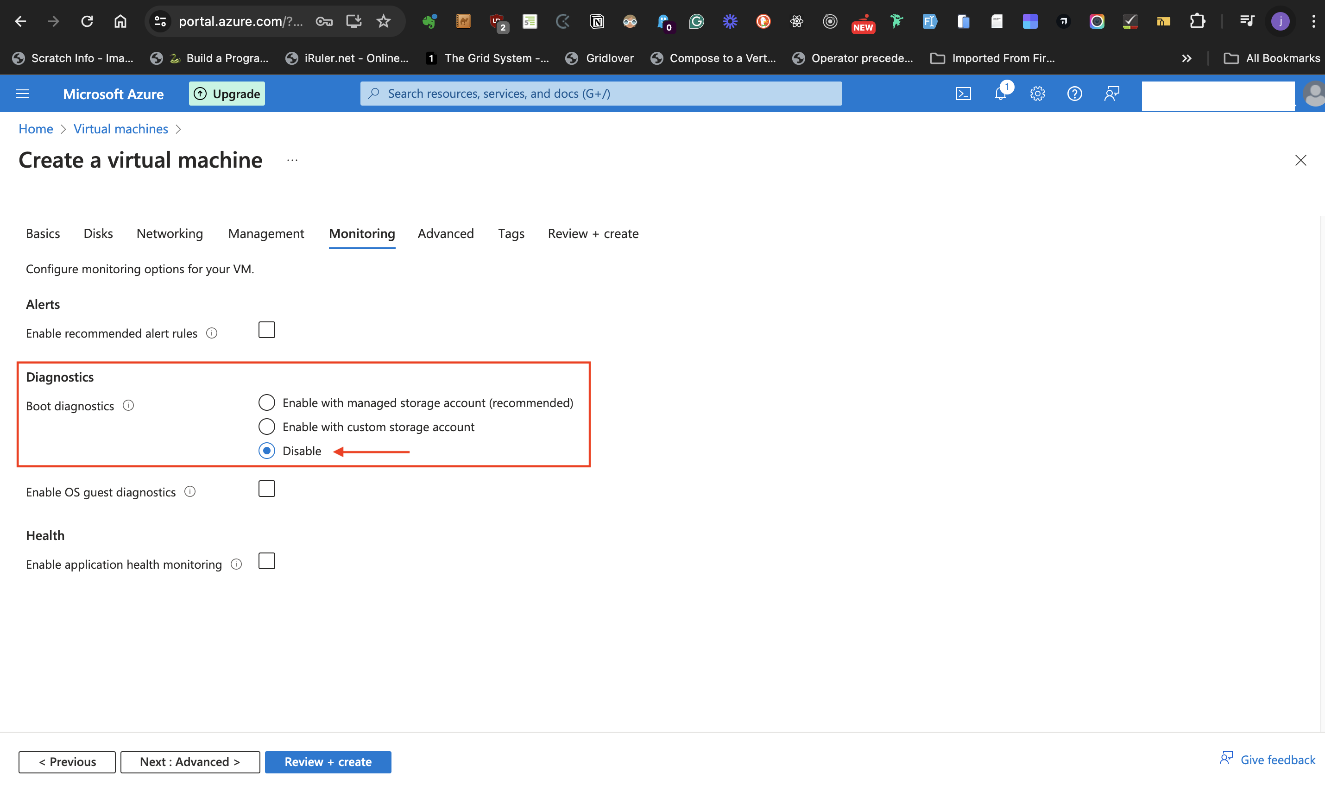
Task: Click the Azure search resources field
Action: tap(601, 94)
